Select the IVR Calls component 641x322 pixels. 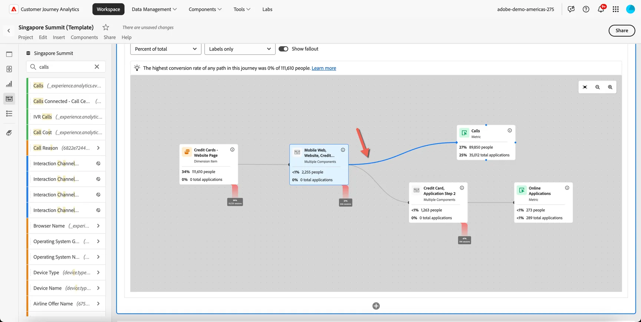66,117
